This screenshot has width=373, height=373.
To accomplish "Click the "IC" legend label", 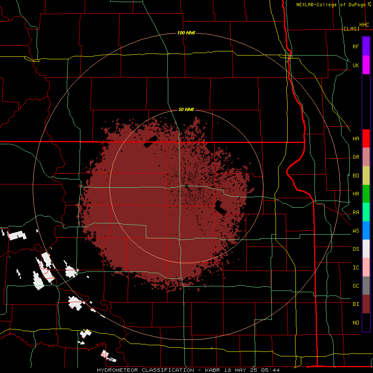I will point(356,268).
